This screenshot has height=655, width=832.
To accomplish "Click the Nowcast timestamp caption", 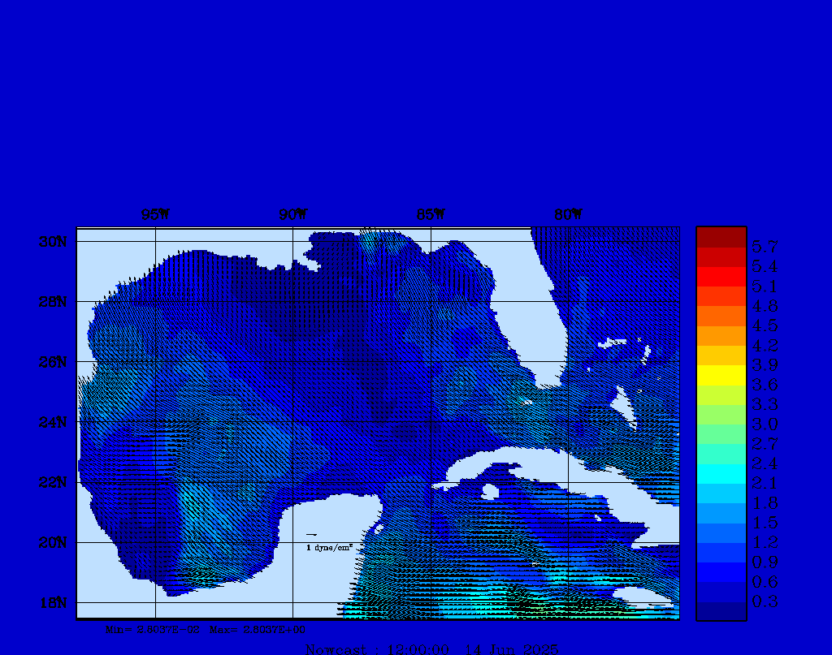I will [431, 649].
